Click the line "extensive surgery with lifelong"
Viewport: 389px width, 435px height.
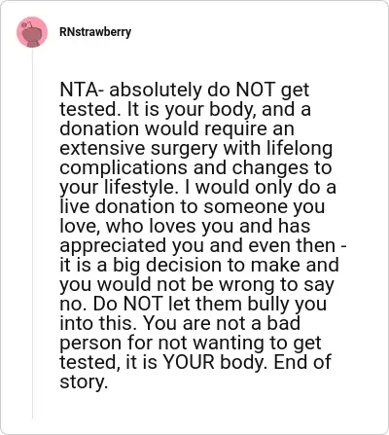coord(196,148)
